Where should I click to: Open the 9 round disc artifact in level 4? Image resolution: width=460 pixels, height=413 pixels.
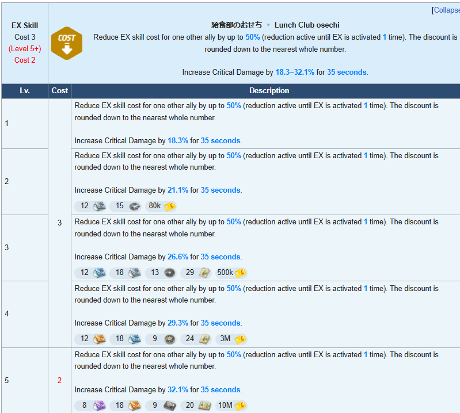coord(161,339)
